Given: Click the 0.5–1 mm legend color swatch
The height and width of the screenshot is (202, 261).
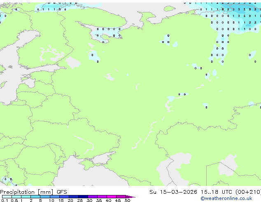Looking at the screenshot, I should [x=16, y=197].
